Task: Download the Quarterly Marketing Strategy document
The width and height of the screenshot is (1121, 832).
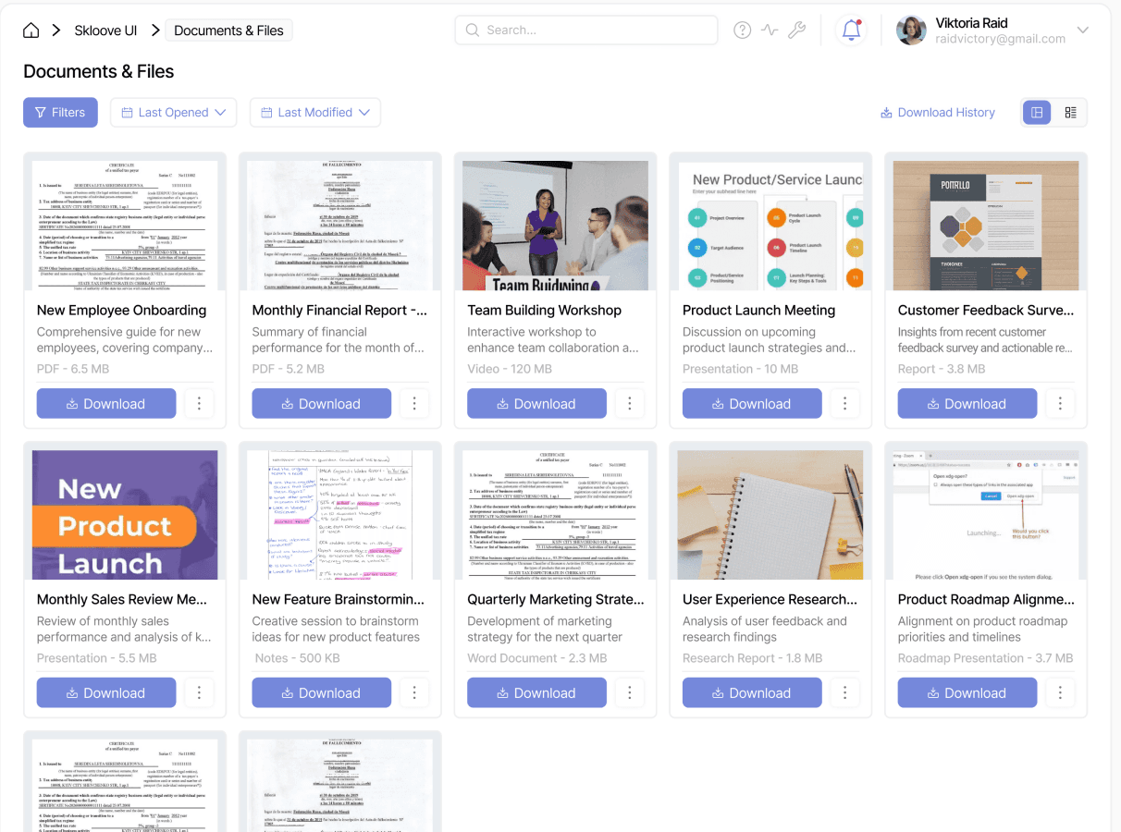Action: 536,693
